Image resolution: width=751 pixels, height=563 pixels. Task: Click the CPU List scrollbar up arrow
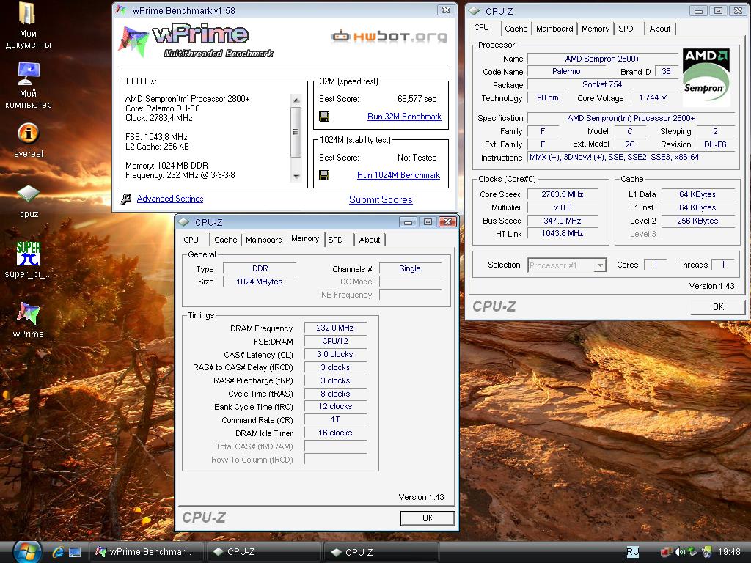pos(296,100)
